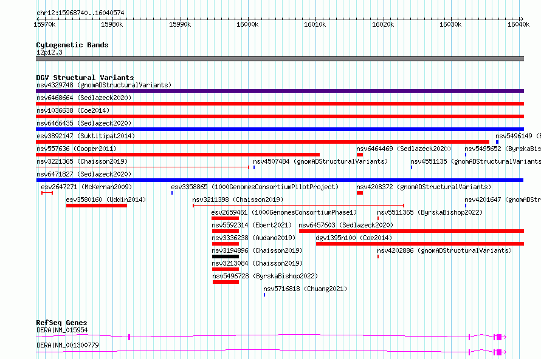
Task: Open nsv4551135 gnomAD variant label
Action: 476,161
